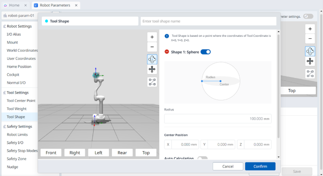Open Home Position settings
This screenshot has width=323, height=176.
pyautogui.click(x=19, y=66)
